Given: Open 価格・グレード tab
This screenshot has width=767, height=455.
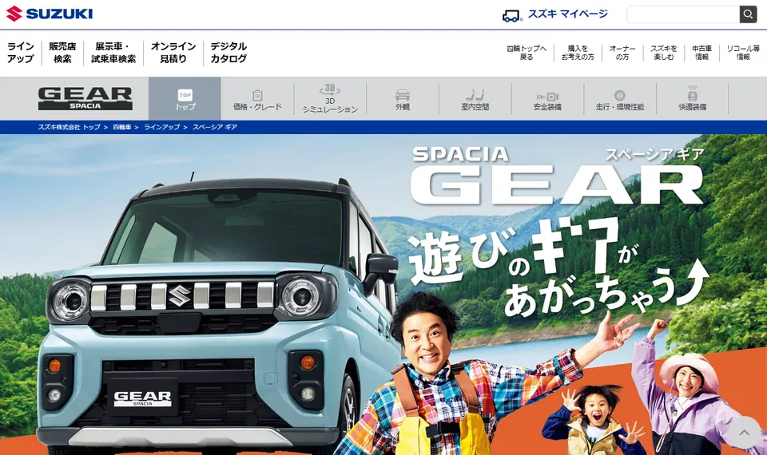Looking at the screenshot, I should click(x=257, y=99).
